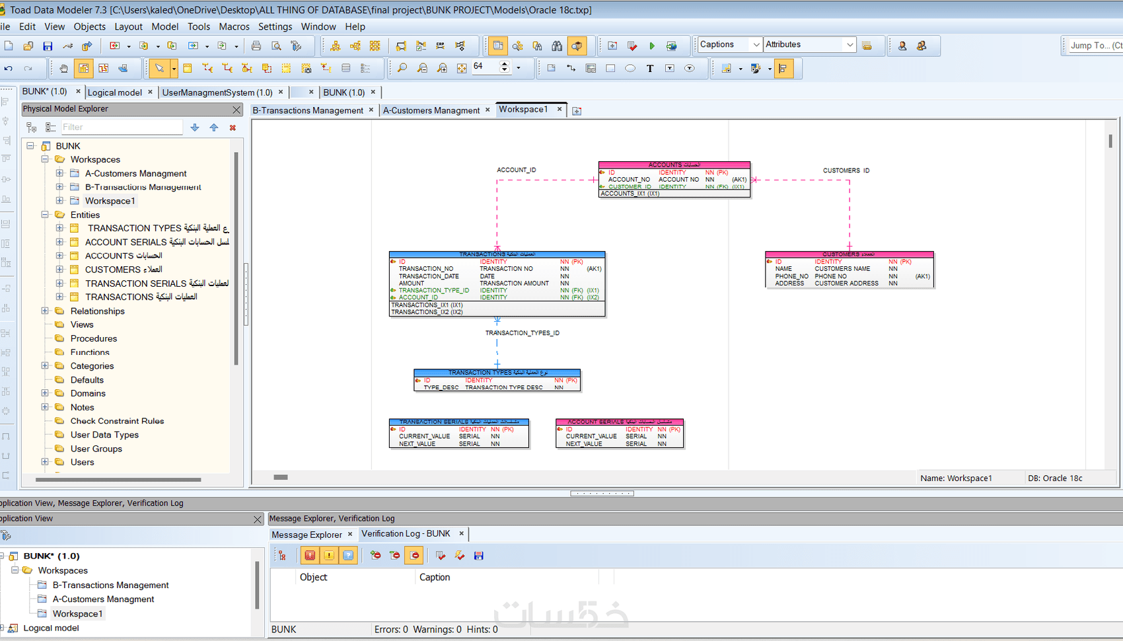Screen dimensions: 1123x641
Task: Toggle display of Hints in Verification Log
Action: (x=349, y=555)
